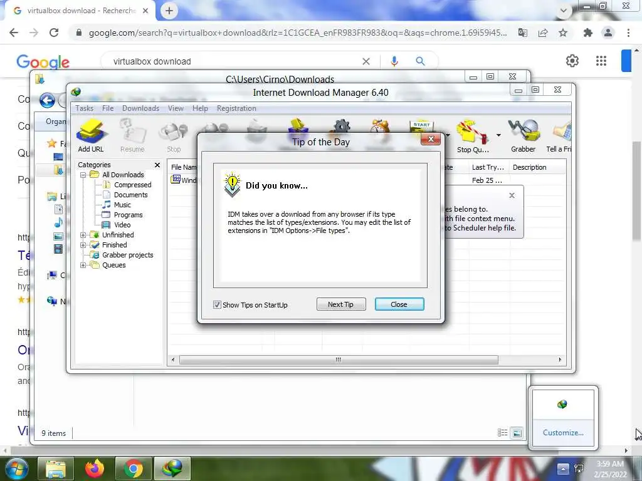Click the Start Queue toolbar icon
642x481 pixels.
[x=421, y=126]
